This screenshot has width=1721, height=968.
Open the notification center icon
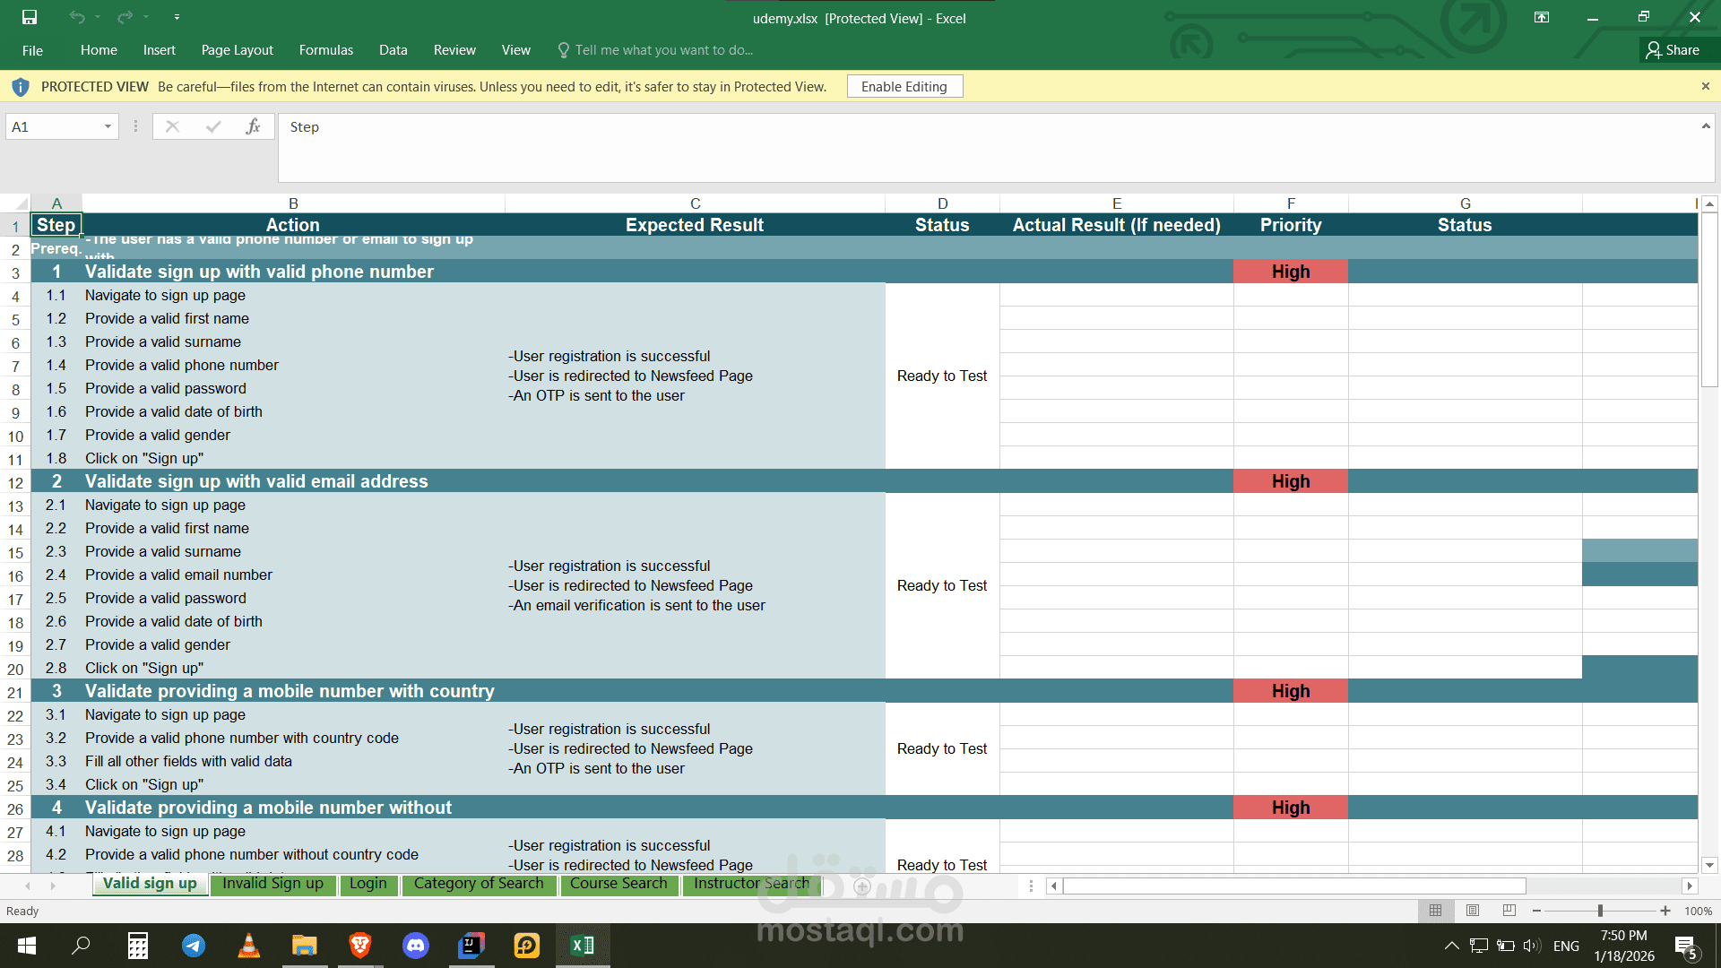coord(1686,946)
